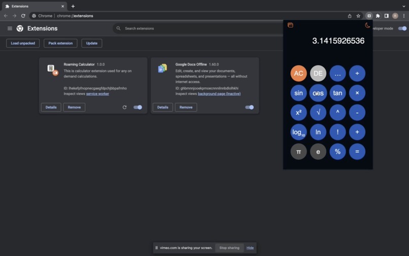Reload the current page

(23, 16)
